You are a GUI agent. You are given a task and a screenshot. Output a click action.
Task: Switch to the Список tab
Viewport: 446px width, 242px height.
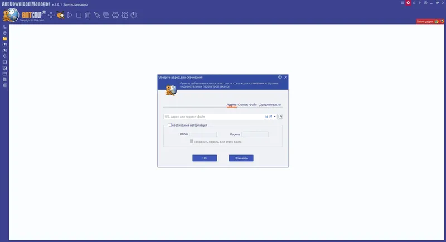(x=243, y=105)
